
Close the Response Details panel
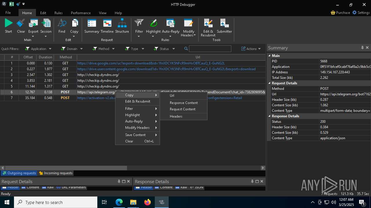262,181
